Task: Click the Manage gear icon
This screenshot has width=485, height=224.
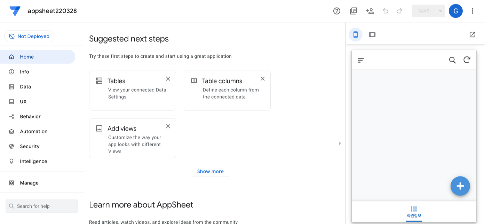Action: pos(11,183)
